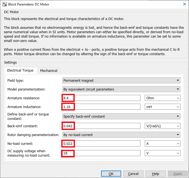189x178 pixels.
Task: Focus the No-load current input field
Action: [x=102, y=143]
